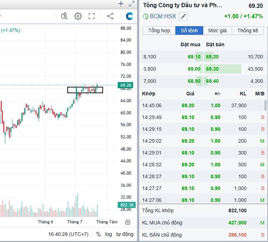Click the share chart icon
This screenshot has height=242, width=268.
pyautogui.click(x=110, y=16)
